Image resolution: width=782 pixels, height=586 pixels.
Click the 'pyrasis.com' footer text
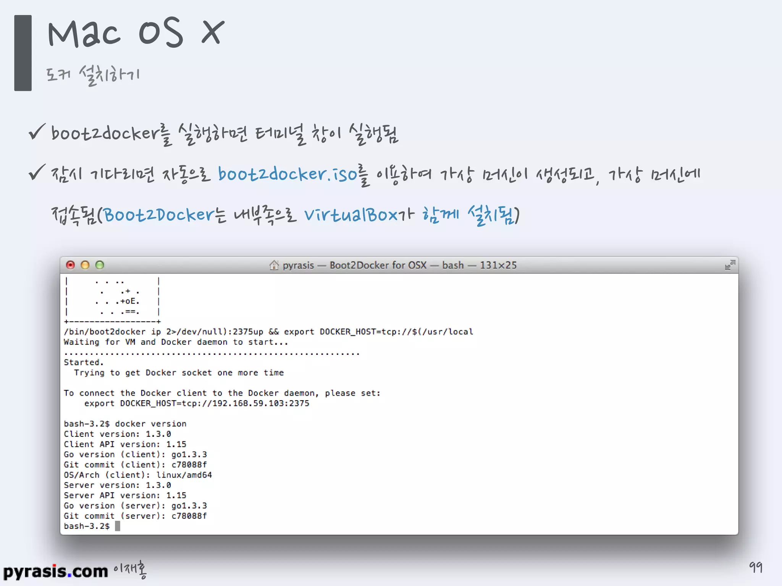tap(56, 571)
